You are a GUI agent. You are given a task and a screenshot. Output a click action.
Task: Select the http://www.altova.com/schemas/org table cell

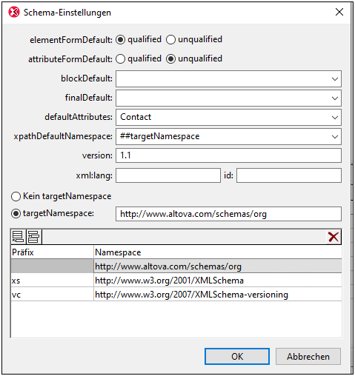click(x=218, y=266)
